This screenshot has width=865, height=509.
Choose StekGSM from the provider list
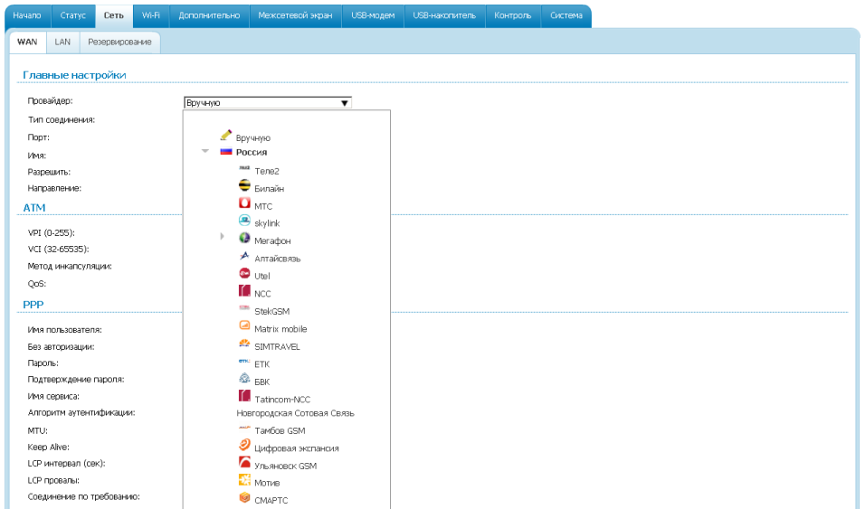coord(272,312)
